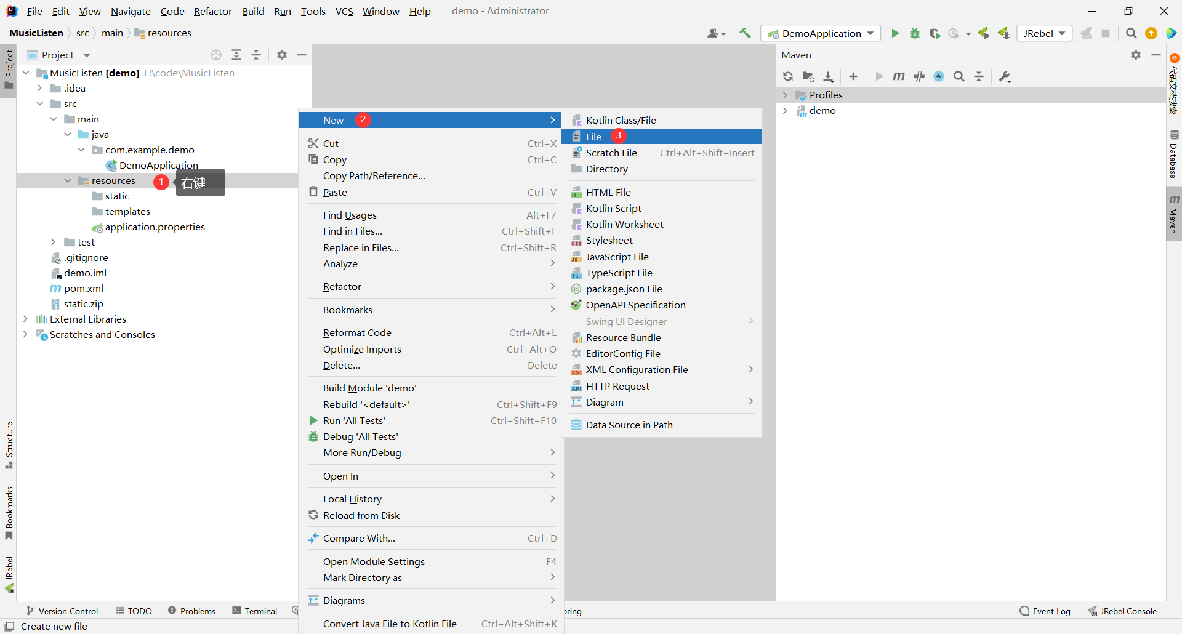Expand the test folder

coord(53,242)
